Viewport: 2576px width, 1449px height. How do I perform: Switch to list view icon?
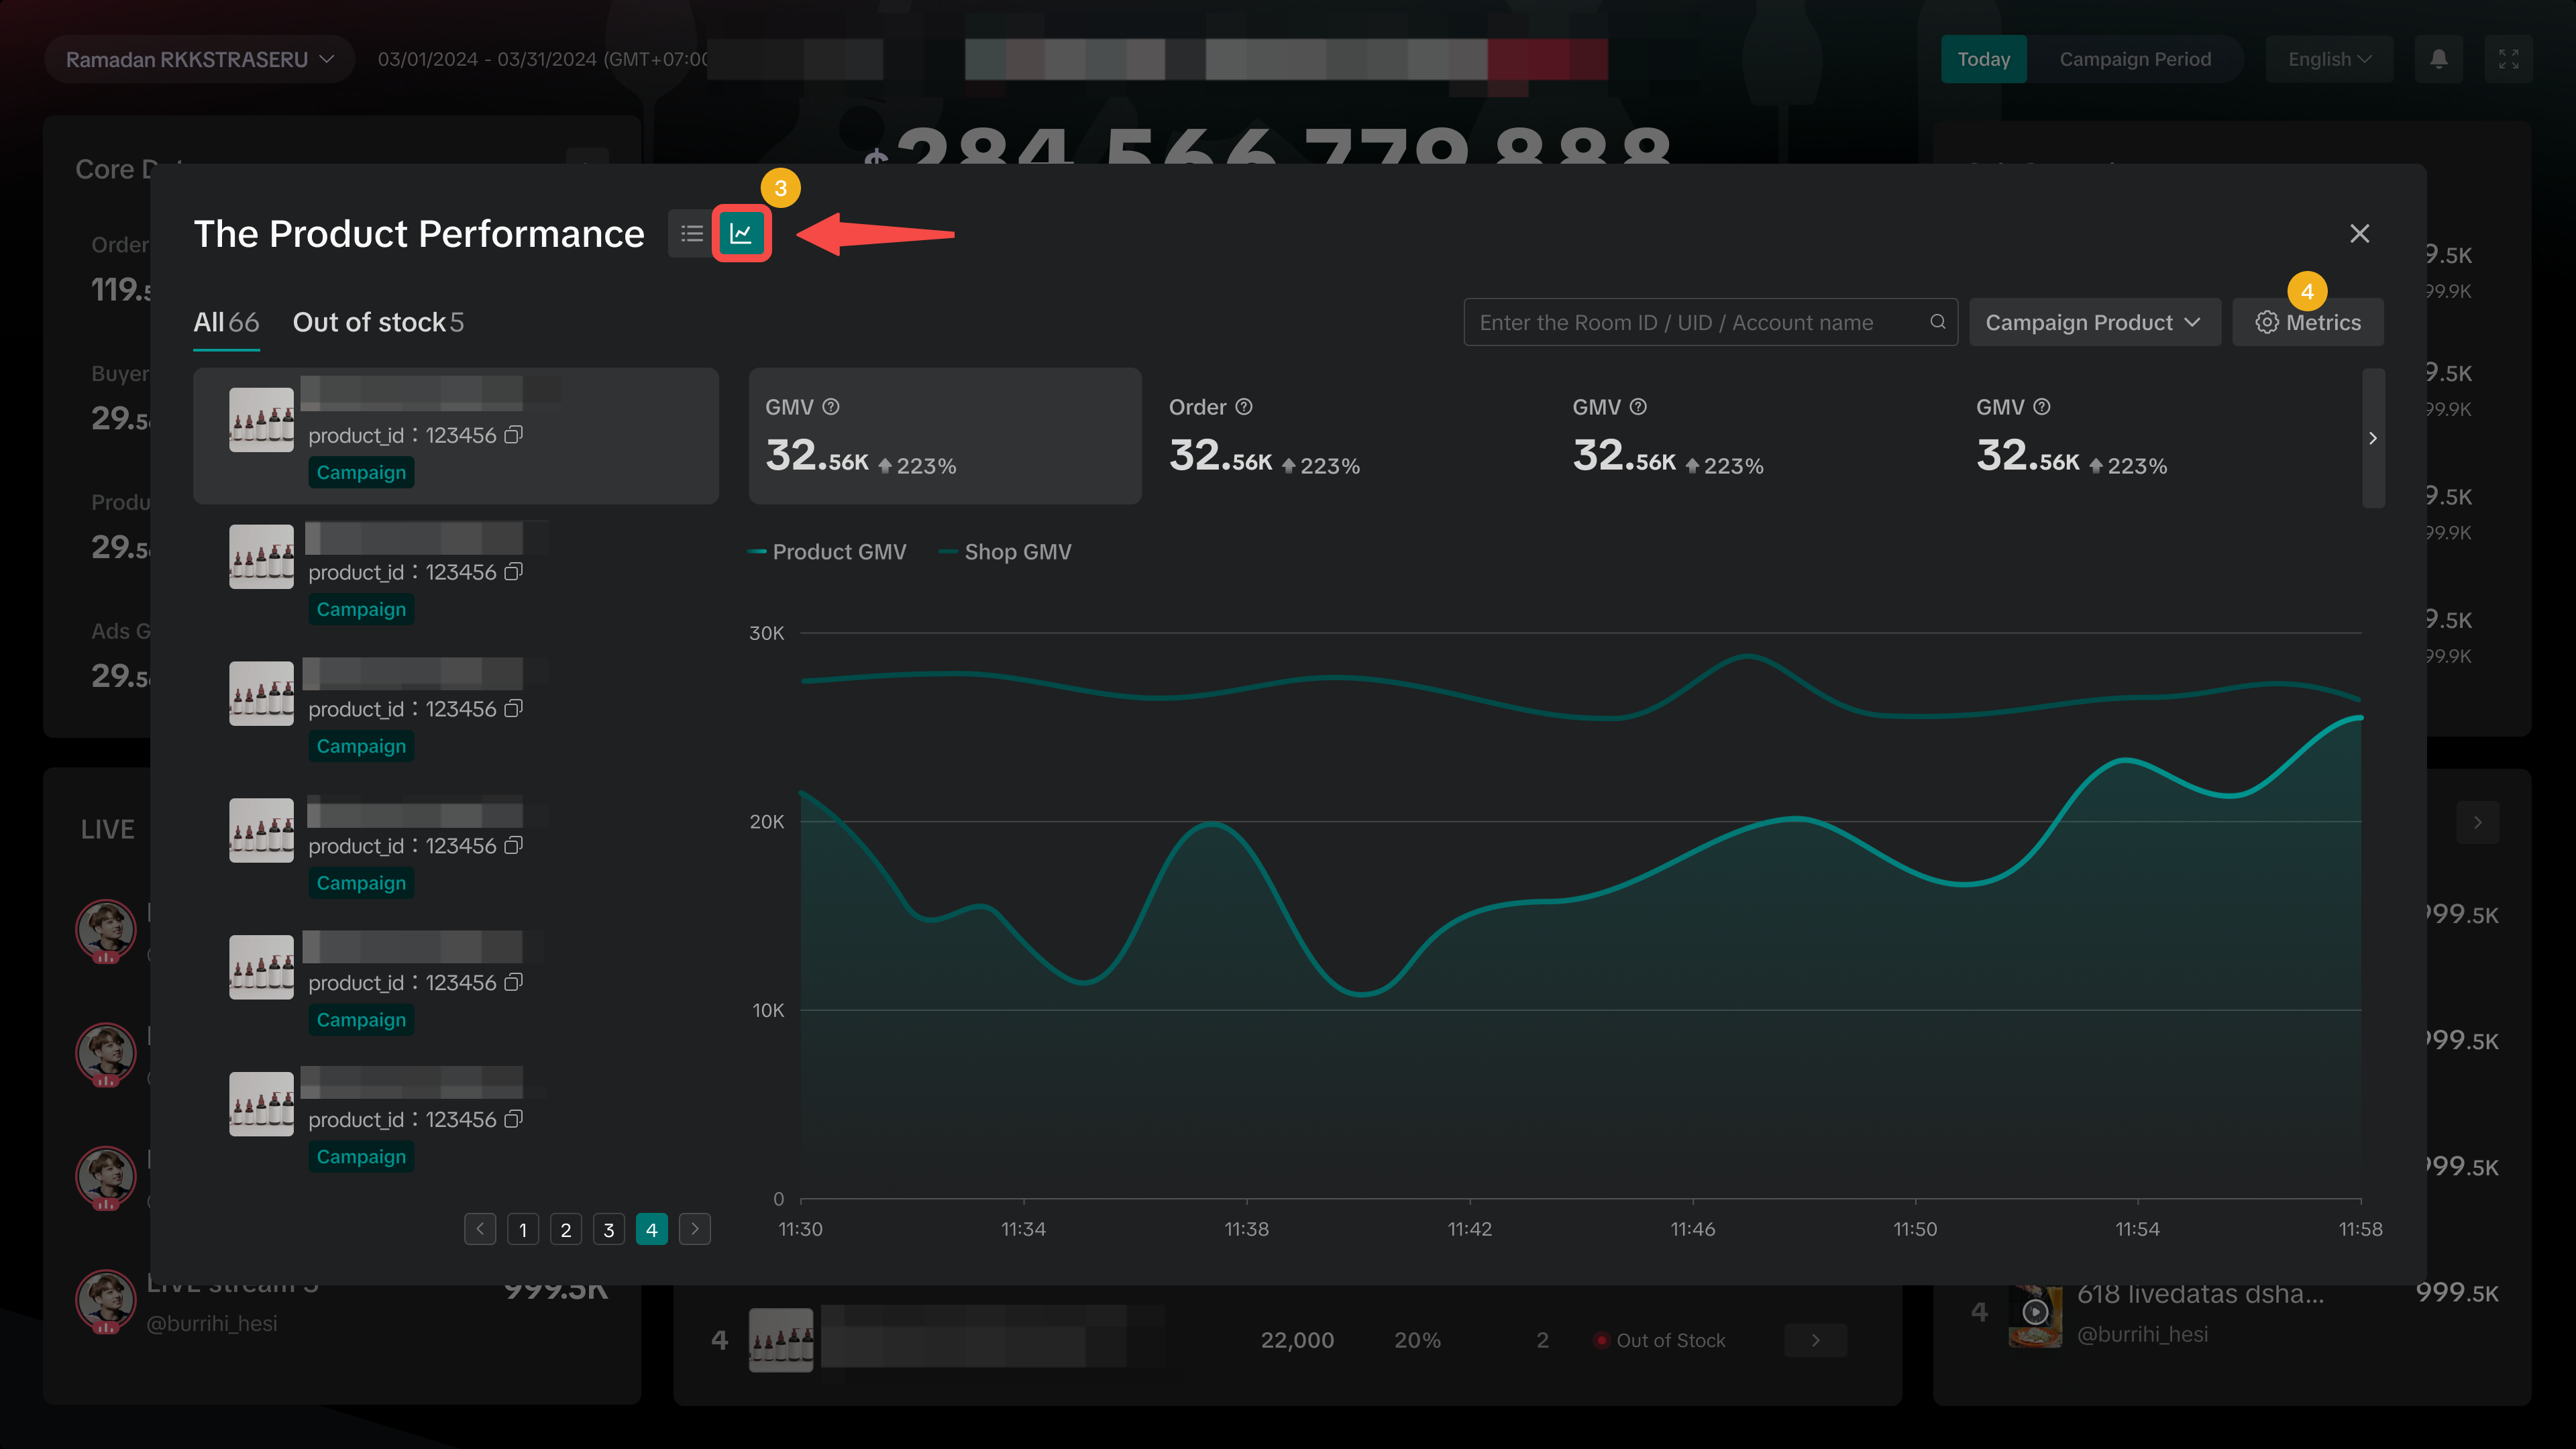click(x=691, y=234)
